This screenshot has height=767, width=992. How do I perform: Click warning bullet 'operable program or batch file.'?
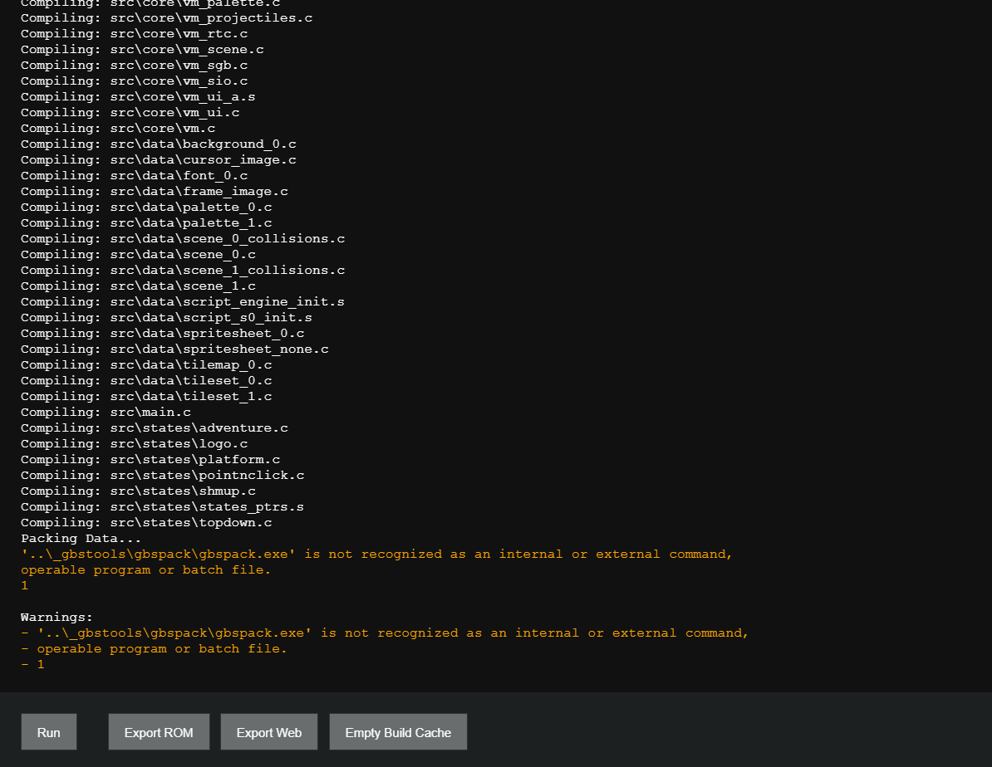click(154, 649)
